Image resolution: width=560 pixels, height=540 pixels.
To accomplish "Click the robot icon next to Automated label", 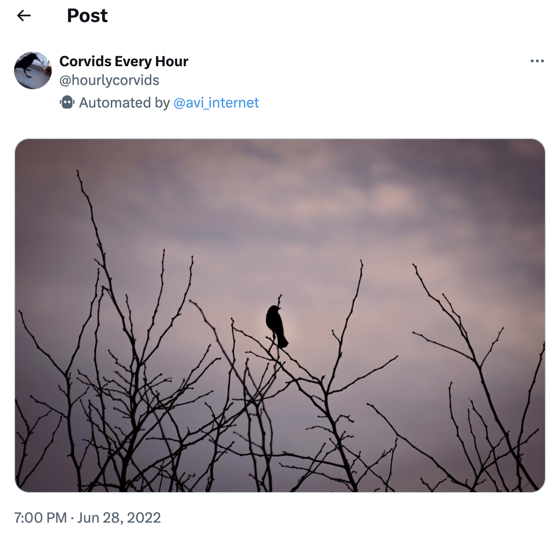I will click(67, 102).
